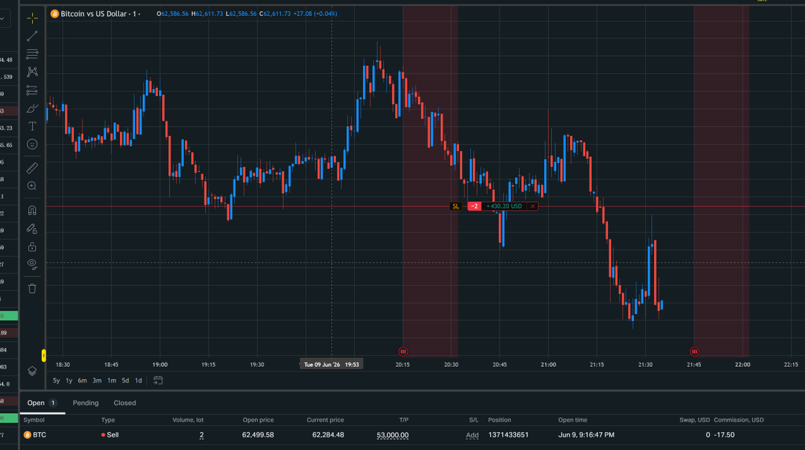This screenshot has height=450, width=805.
Task: Close the position via order line X
Action: tap(533, 206)
